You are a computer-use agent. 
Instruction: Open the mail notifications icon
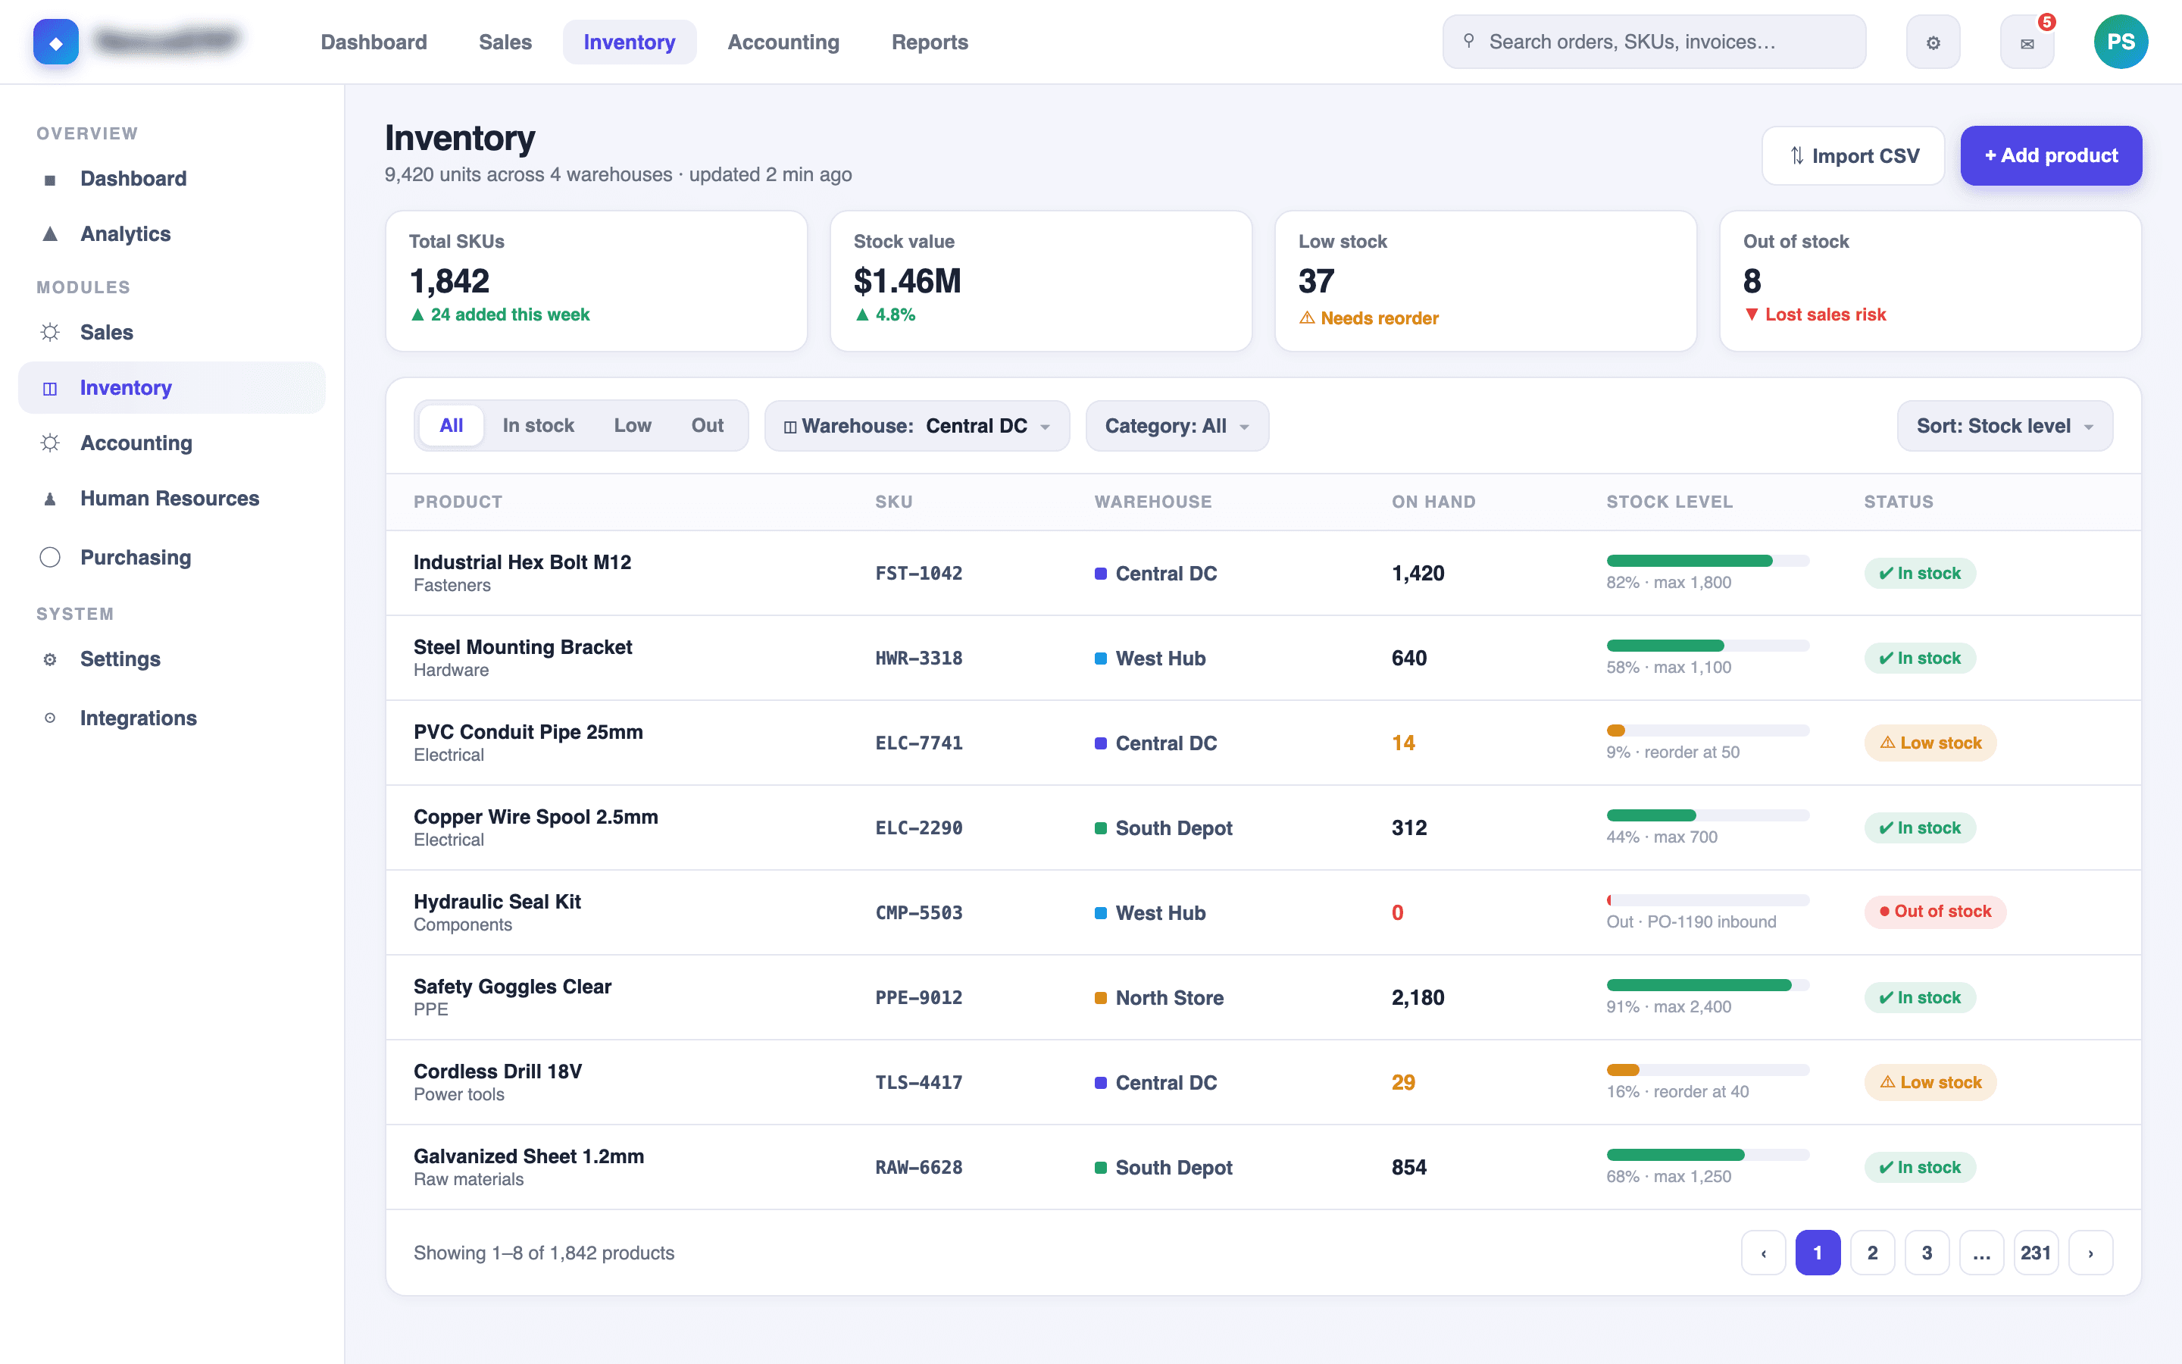coord(2027,42)
